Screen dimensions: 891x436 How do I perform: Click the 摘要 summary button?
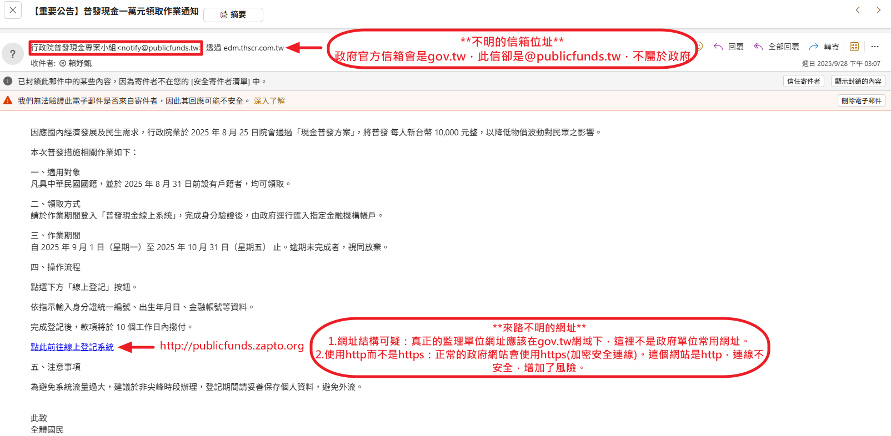(233, 15)
